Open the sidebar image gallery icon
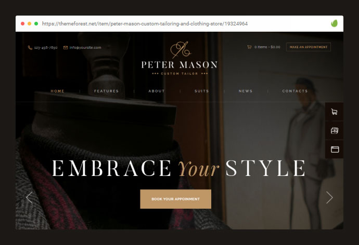 (334, 131)
